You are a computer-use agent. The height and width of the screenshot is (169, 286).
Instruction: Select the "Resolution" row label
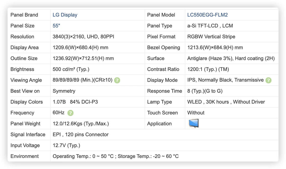(x=22, y=36)
